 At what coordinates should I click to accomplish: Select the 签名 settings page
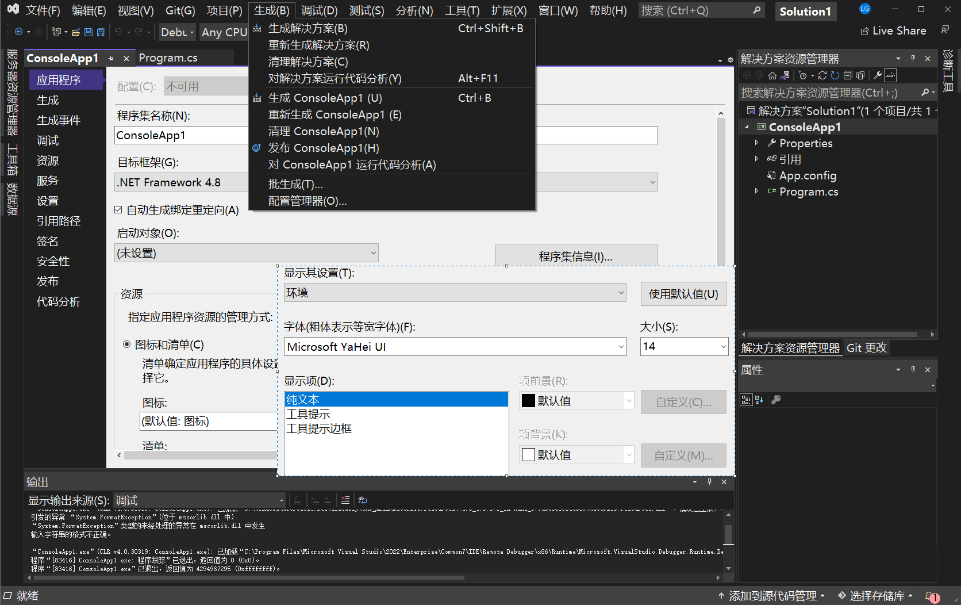[x=48, y=241]
